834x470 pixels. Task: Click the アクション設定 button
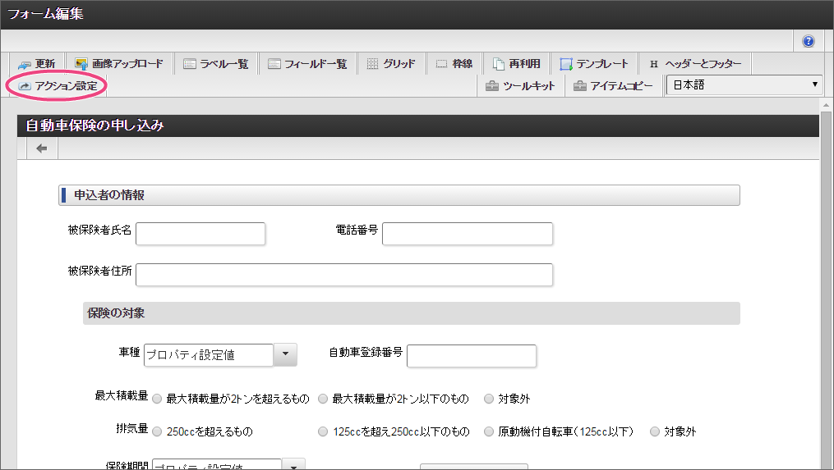[x=58, y=86]
